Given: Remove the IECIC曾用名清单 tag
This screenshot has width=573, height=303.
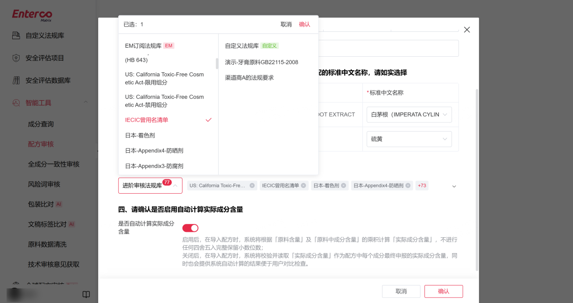Looking at the screenshot, I should pos(303,186).
